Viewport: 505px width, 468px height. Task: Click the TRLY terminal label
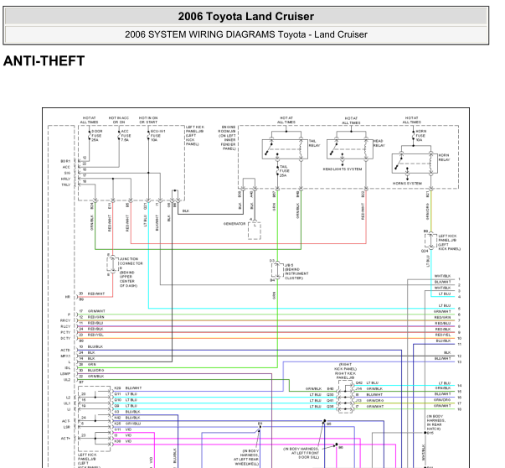65,185
